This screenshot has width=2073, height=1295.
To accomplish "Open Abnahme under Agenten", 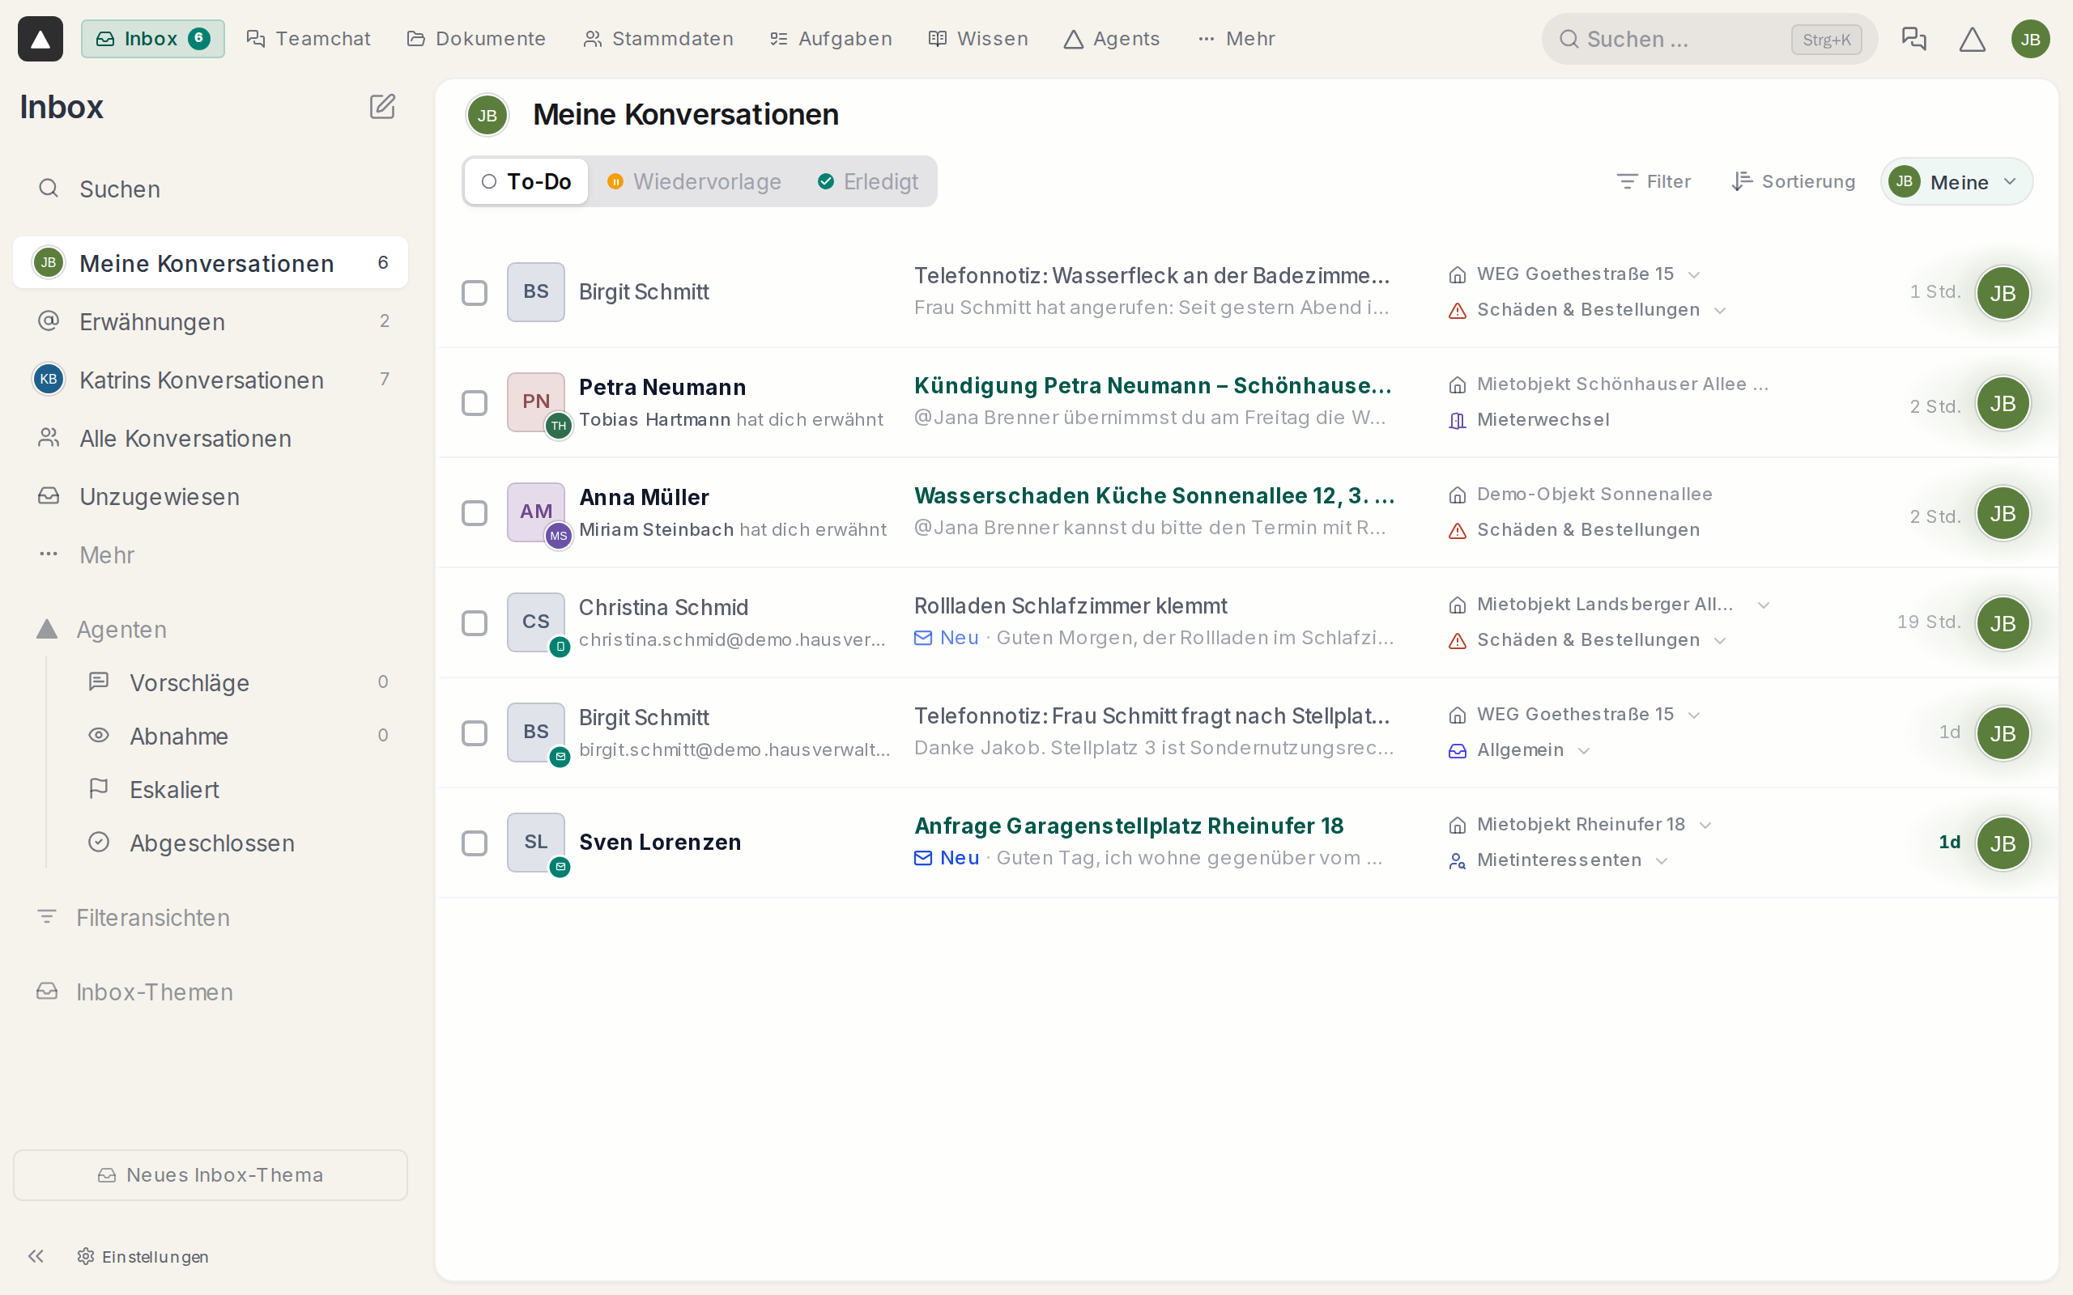I will (x=239, y=735).
